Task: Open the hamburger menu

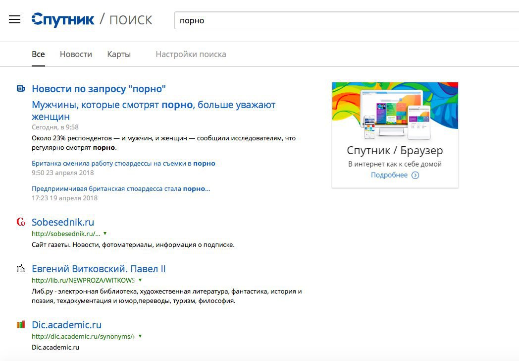Action: [x=14, y=19]
